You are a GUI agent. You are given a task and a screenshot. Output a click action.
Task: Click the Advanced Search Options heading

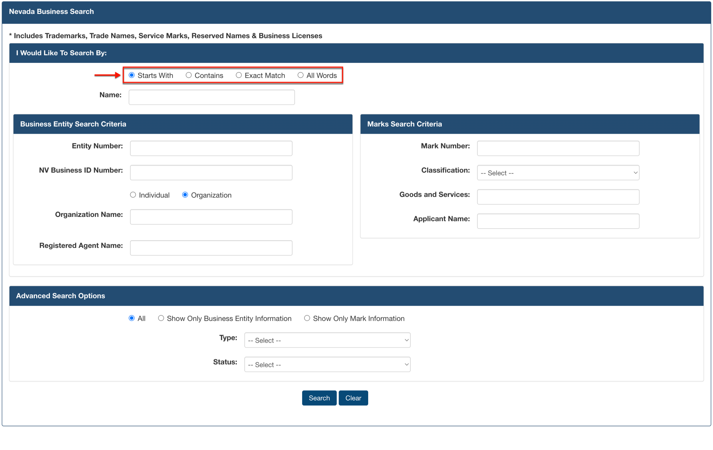pyautogui.click(x=60, y=296)
